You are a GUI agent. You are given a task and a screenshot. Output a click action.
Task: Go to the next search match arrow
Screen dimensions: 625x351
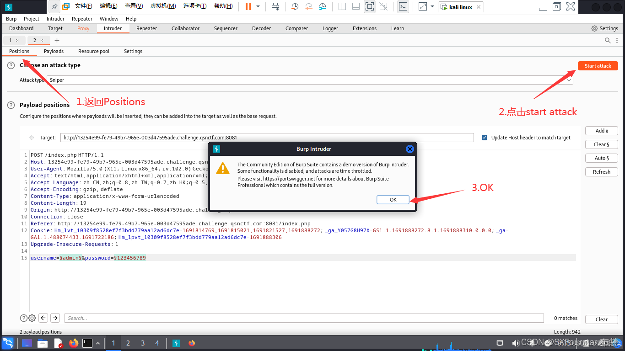55,318
